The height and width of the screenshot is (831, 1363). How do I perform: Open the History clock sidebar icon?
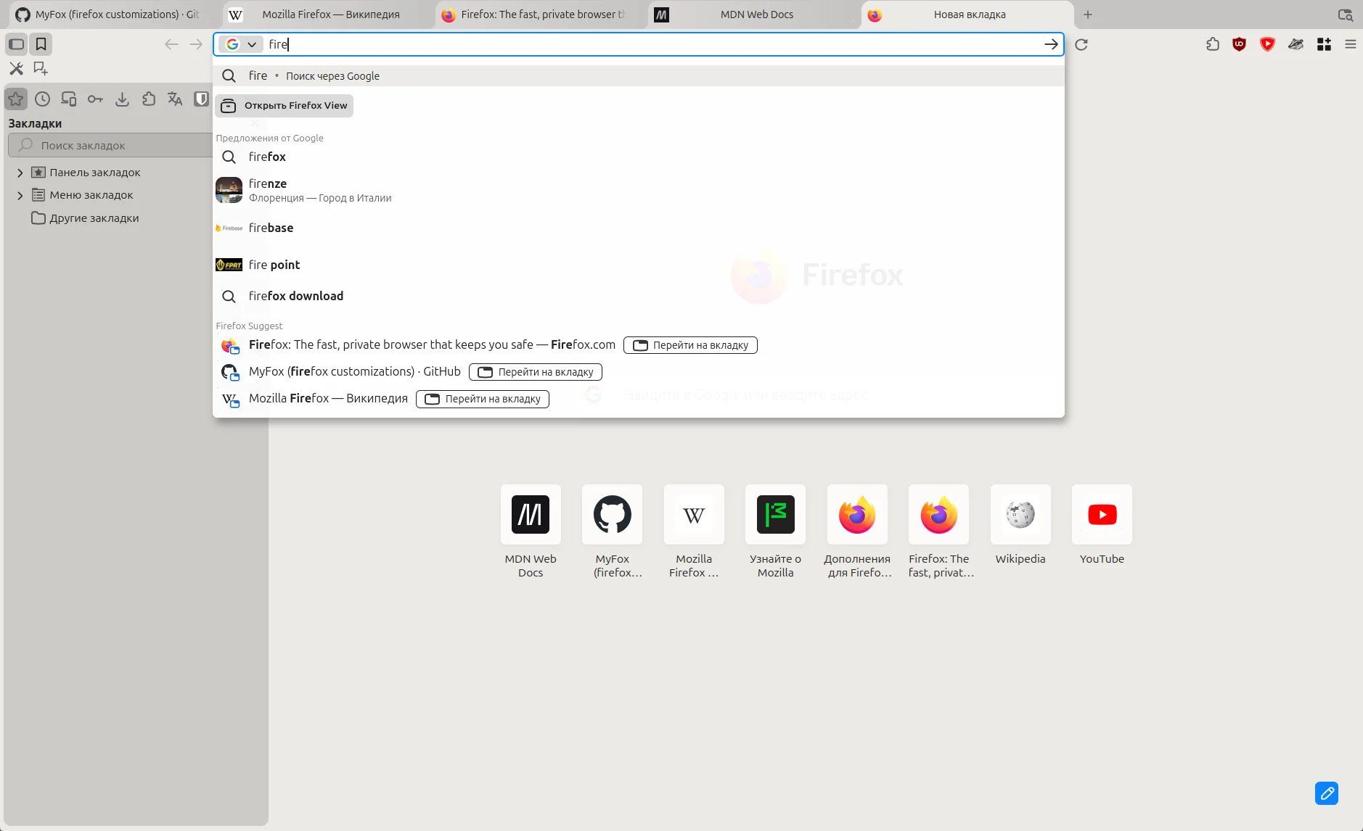pyautogui.click(x=42, y=99)
